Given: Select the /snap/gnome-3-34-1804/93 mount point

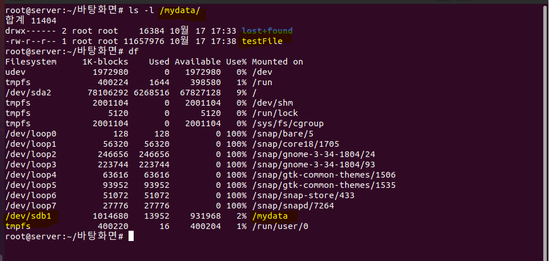Looking at the screenshot, I should 314,164.
